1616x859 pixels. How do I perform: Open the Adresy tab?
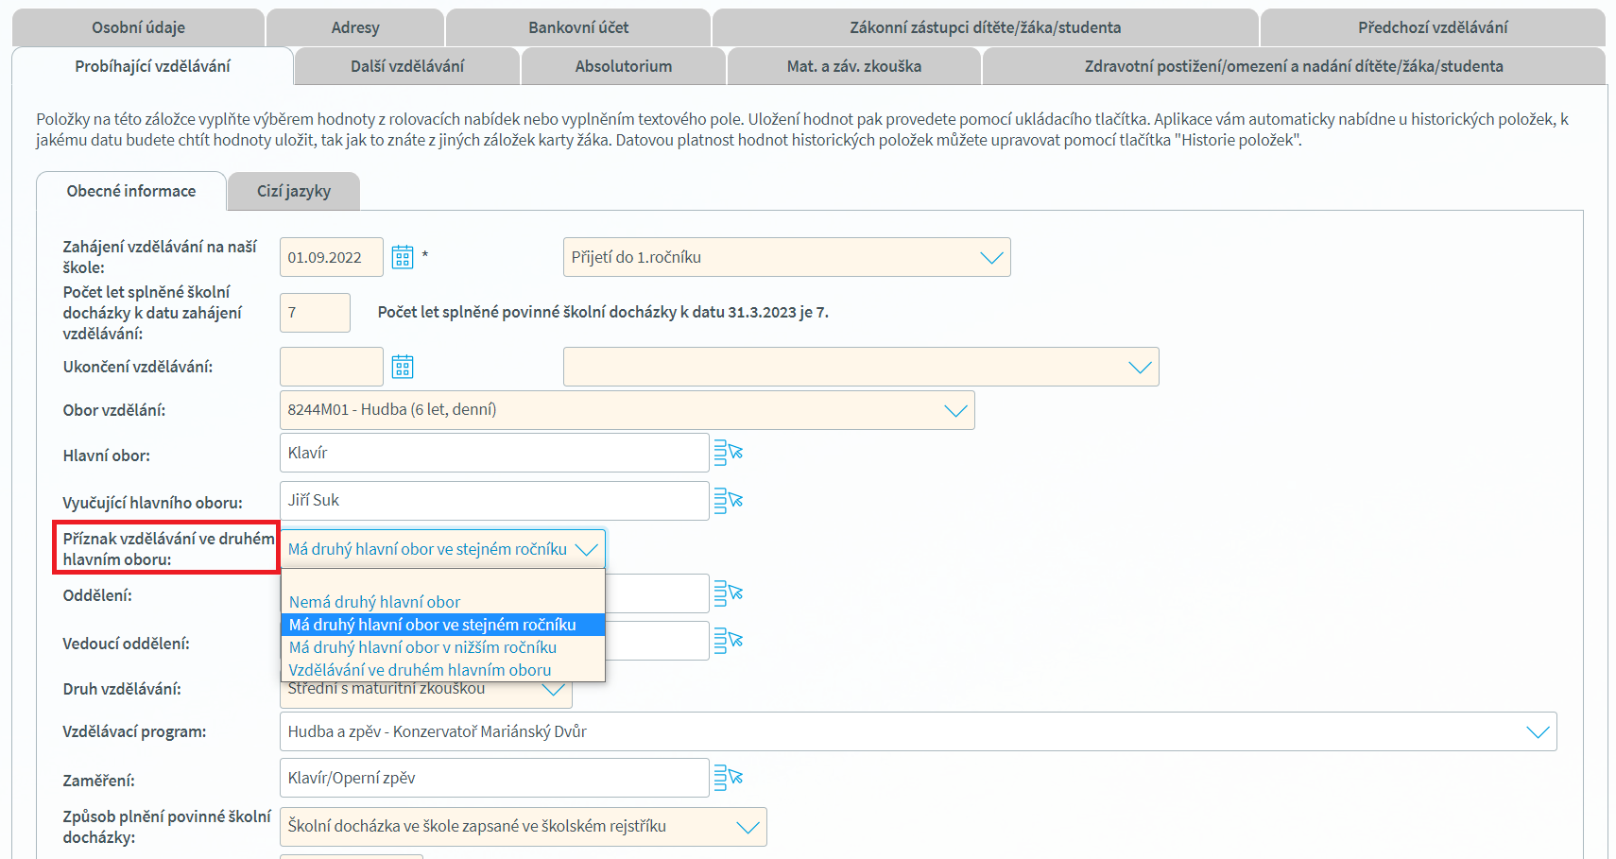(x=355, y=27)
